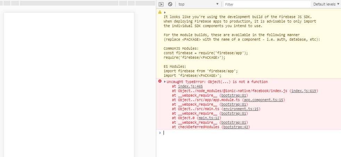This screenshot has height=157, width=341.
Task: Open bootstrap:81 link below Object.0 line
Action: [234, 123]
